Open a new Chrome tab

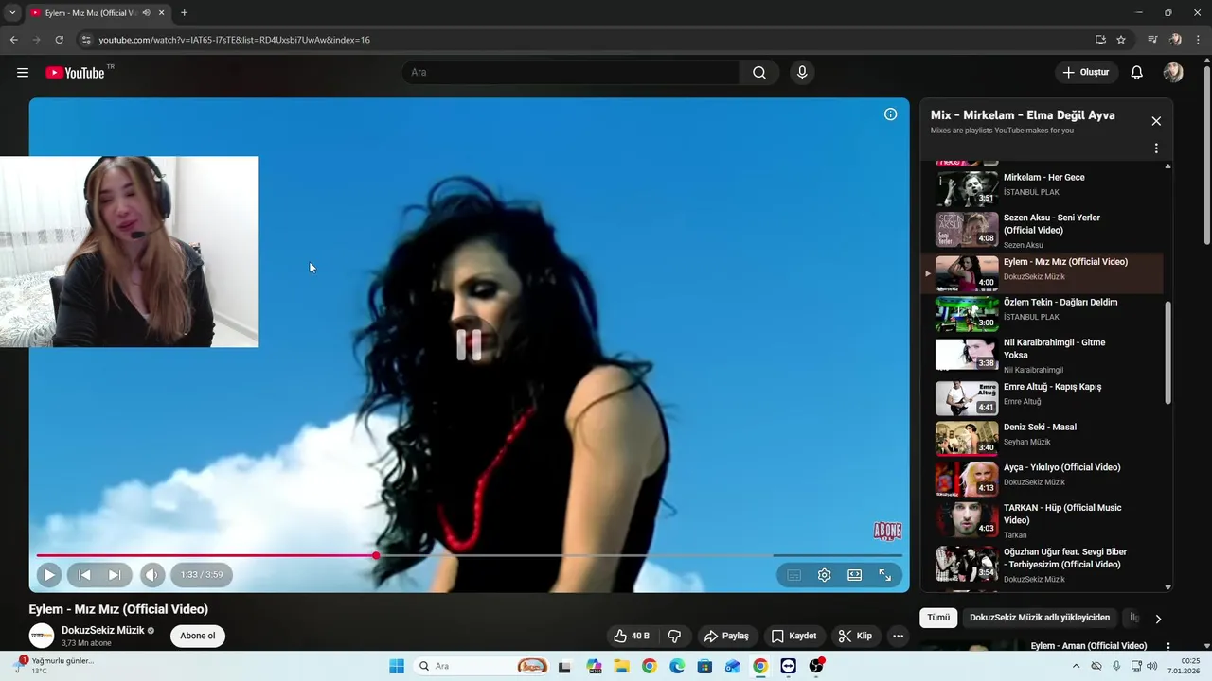184,13
